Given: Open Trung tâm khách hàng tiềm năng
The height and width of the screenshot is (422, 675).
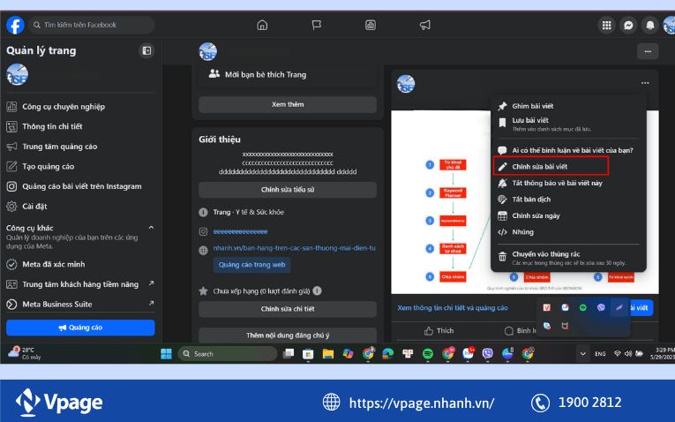Looking at the screenshot, I should [x=80, y=284].
